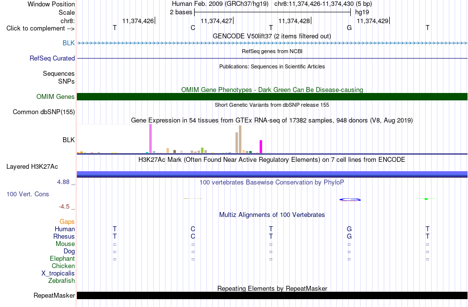Click the tall violet GTEx expression bar
Image resolution: width=468 pixels, height=307 pixels.
tap(150, 139)
